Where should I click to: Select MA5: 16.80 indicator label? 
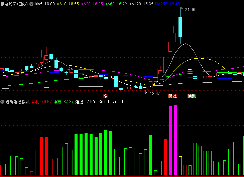tap(45, 4)
